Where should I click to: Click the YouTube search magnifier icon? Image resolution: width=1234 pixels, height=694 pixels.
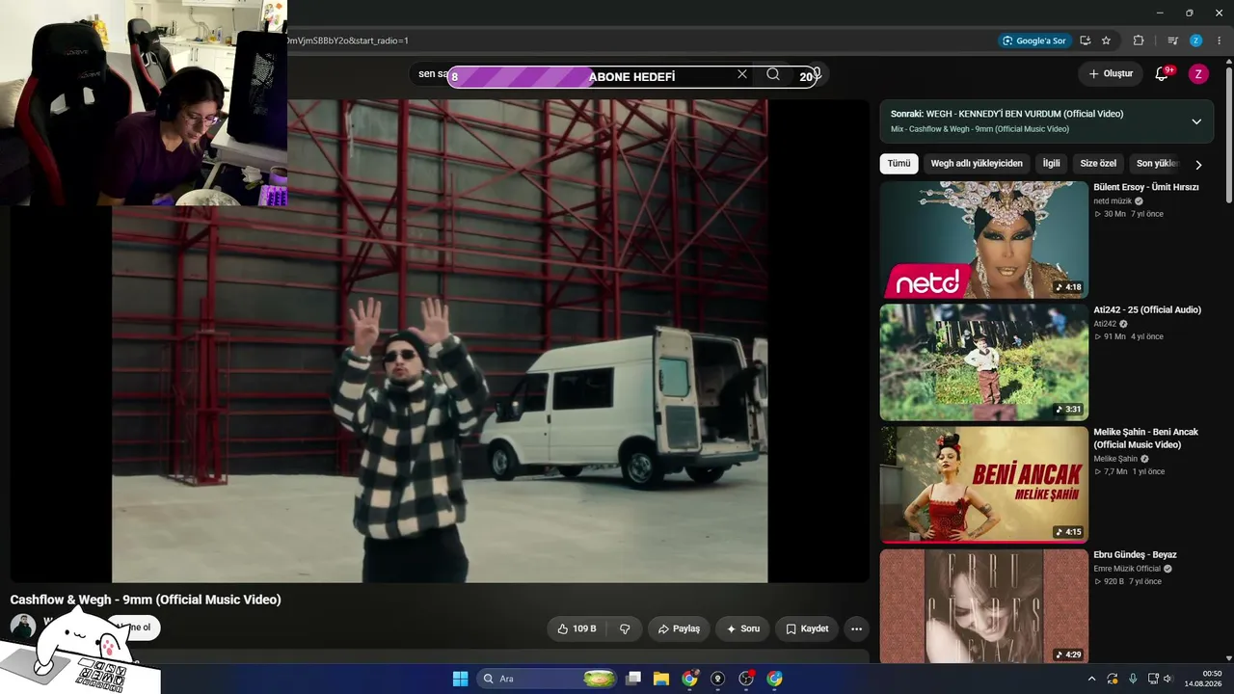point(773,74)
